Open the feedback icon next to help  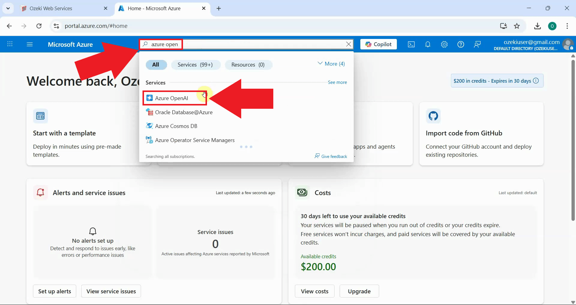point(477,44)
